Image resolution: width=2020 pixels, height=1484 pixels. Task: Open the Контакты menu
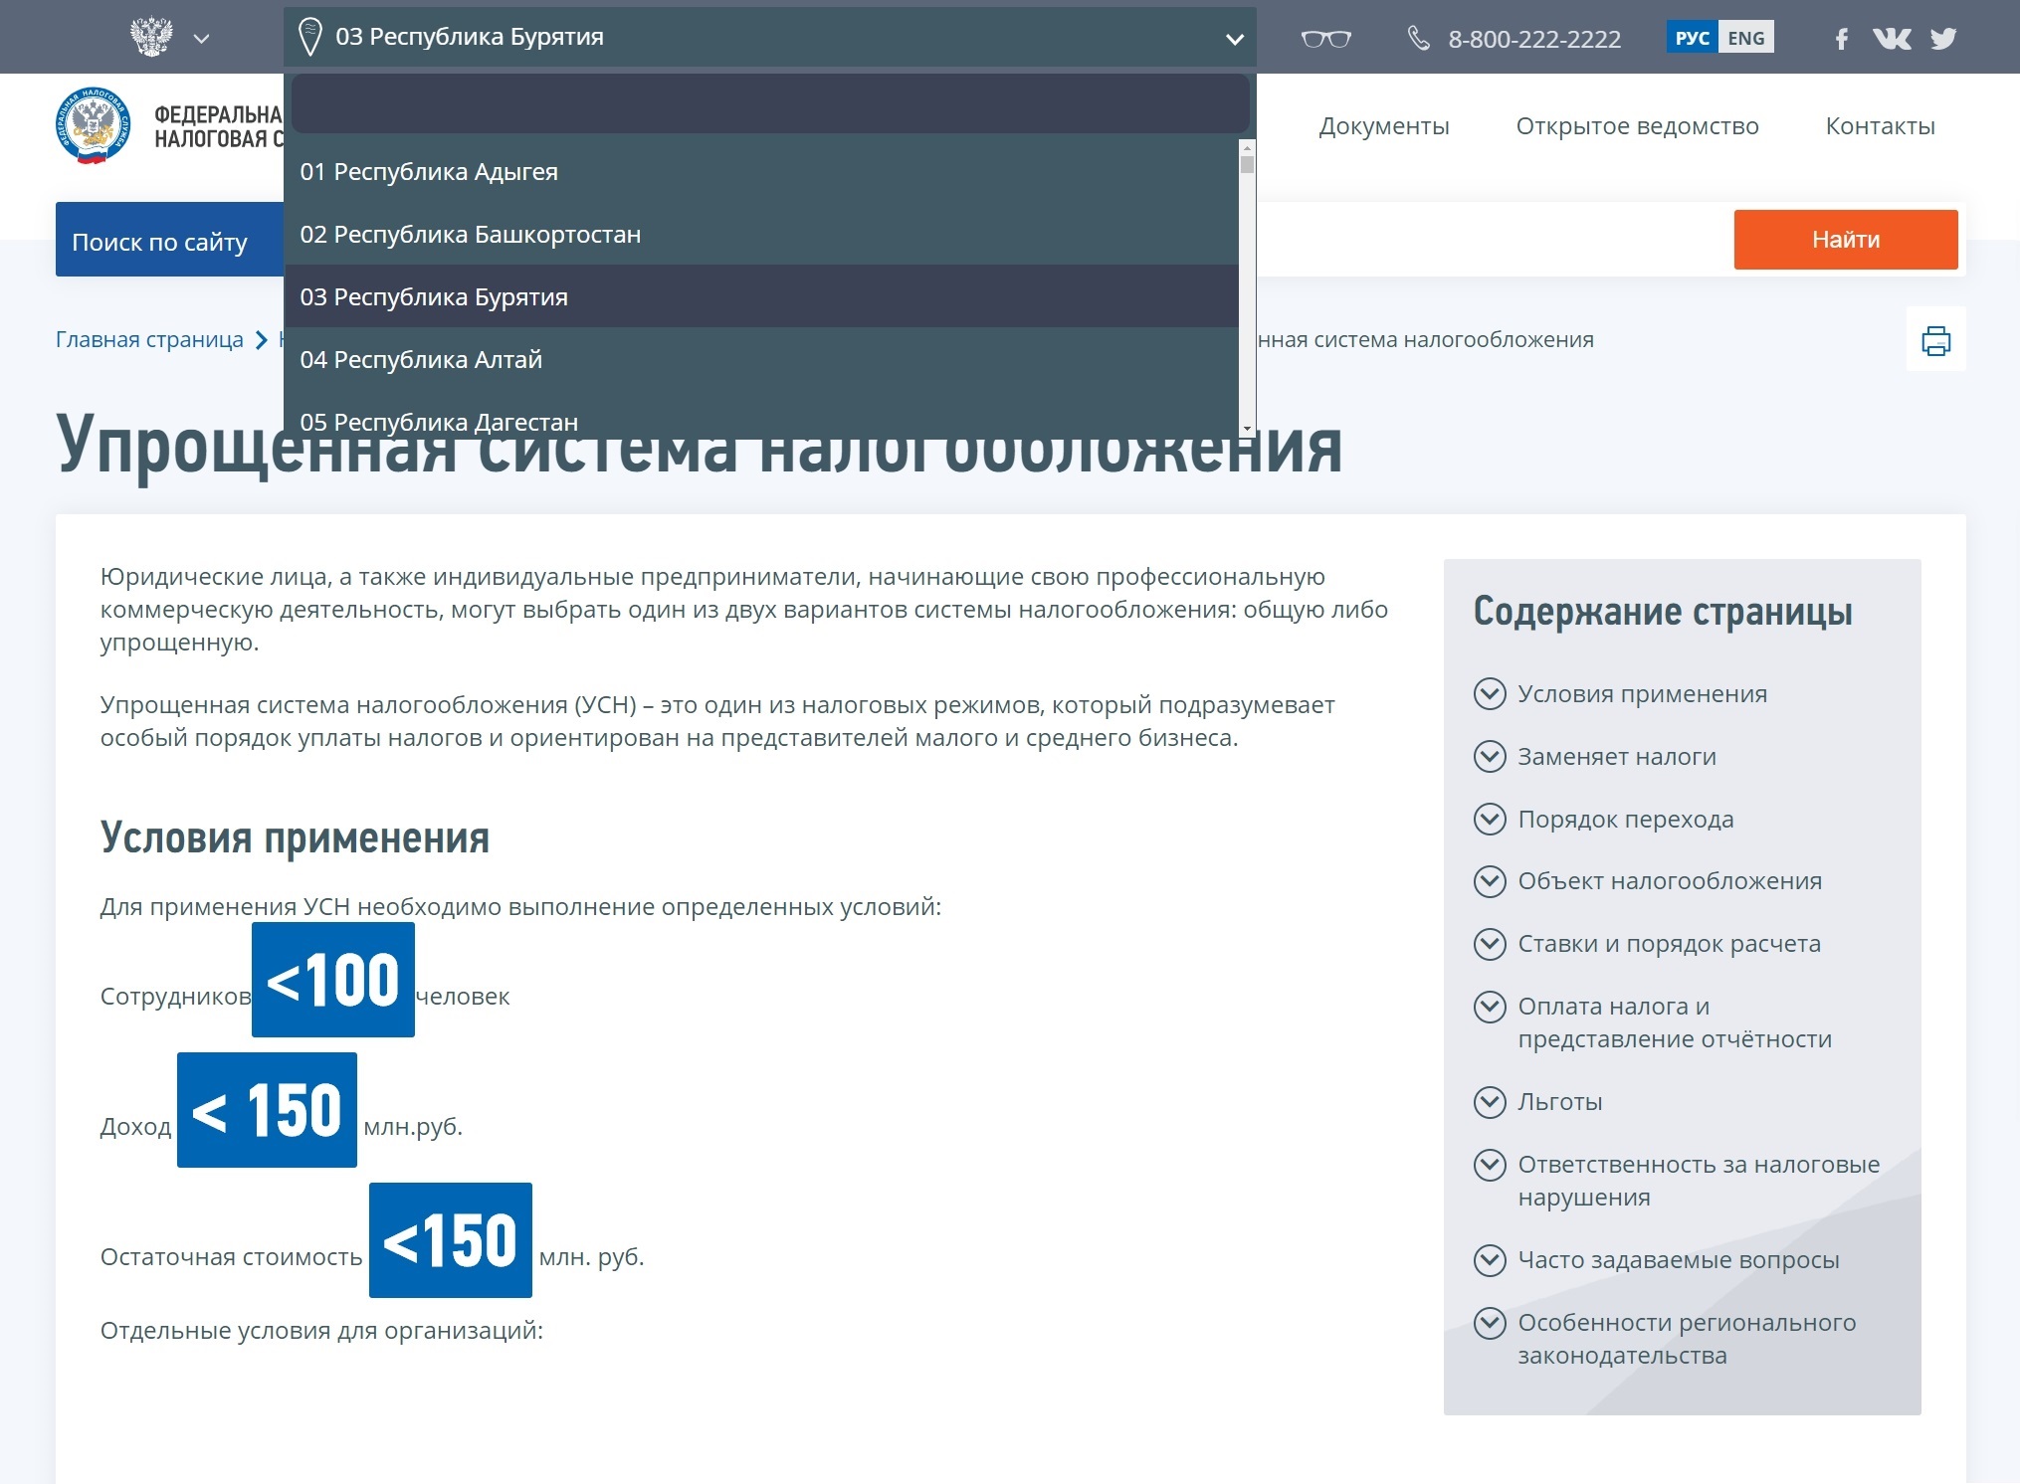(x=1880, y=126)
